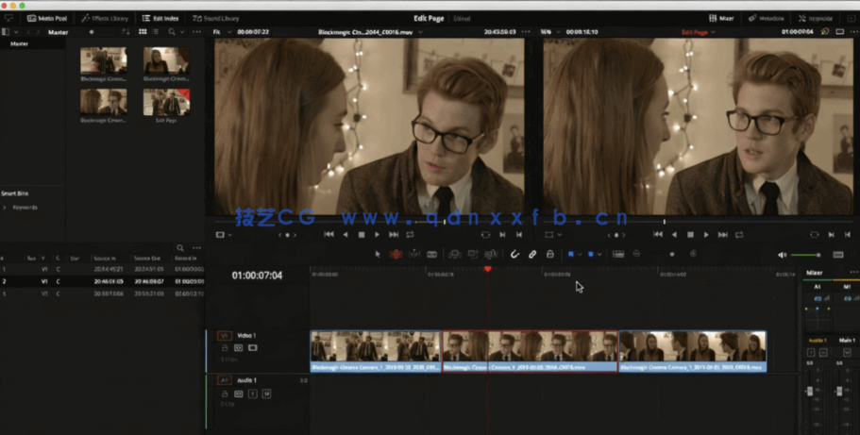860x435 pixels.
Task: Switch to single viewer mode icon
Action: point(840,32)
